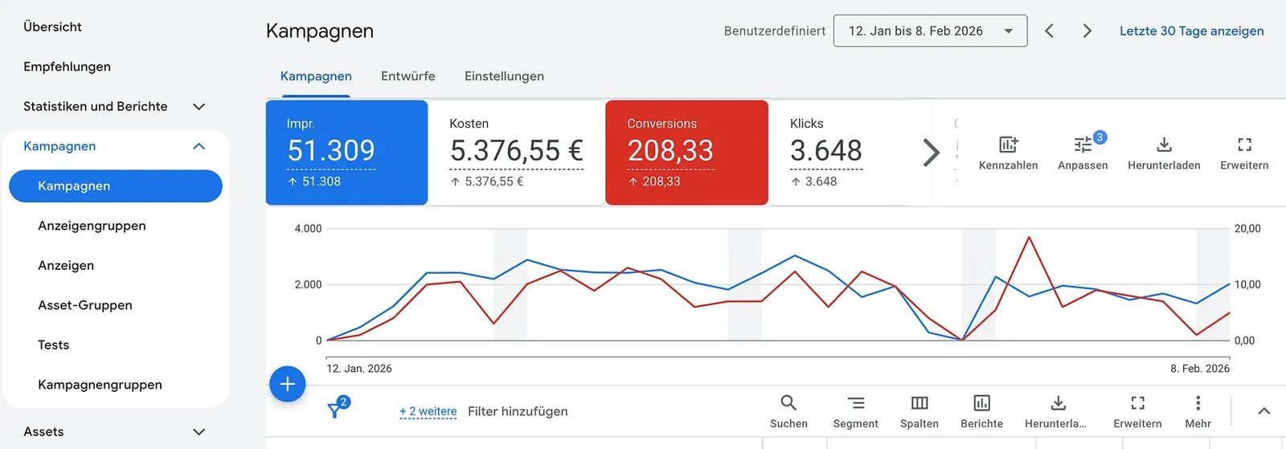Click the + 2 weitere filter link

[x=428, y=411]
